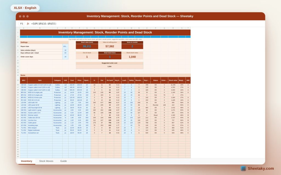Screen dimensions: 281x175
Task: Select the Days without sale value 60
Action: (65, 53)
